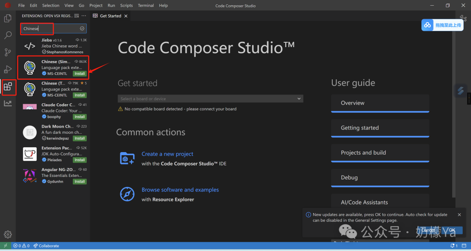Install the Dark Moon extension

(x=80, y=139)
